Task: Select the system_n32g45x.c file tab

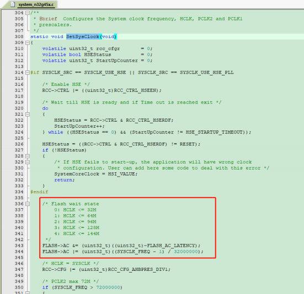Action: (x=33, y=4)
